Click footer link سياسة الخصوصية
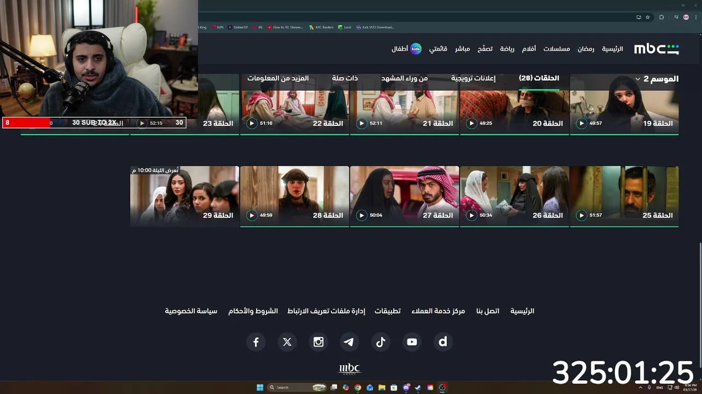 [191, 311]
